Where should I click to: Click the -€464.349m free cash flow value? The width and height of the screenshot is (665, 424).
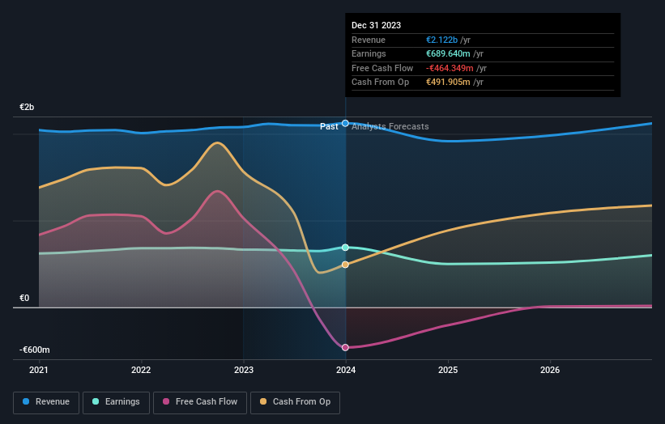coord(450,68)
